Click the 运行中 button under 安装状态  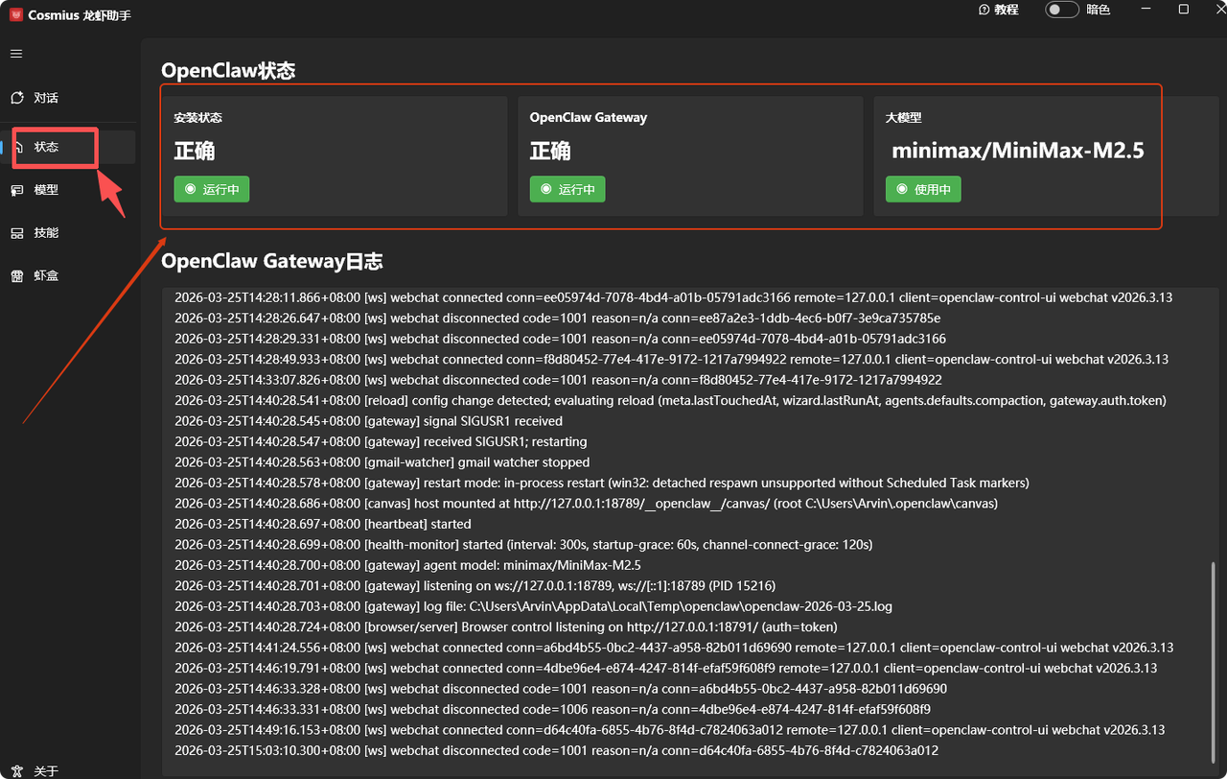[x=212, y=189]
